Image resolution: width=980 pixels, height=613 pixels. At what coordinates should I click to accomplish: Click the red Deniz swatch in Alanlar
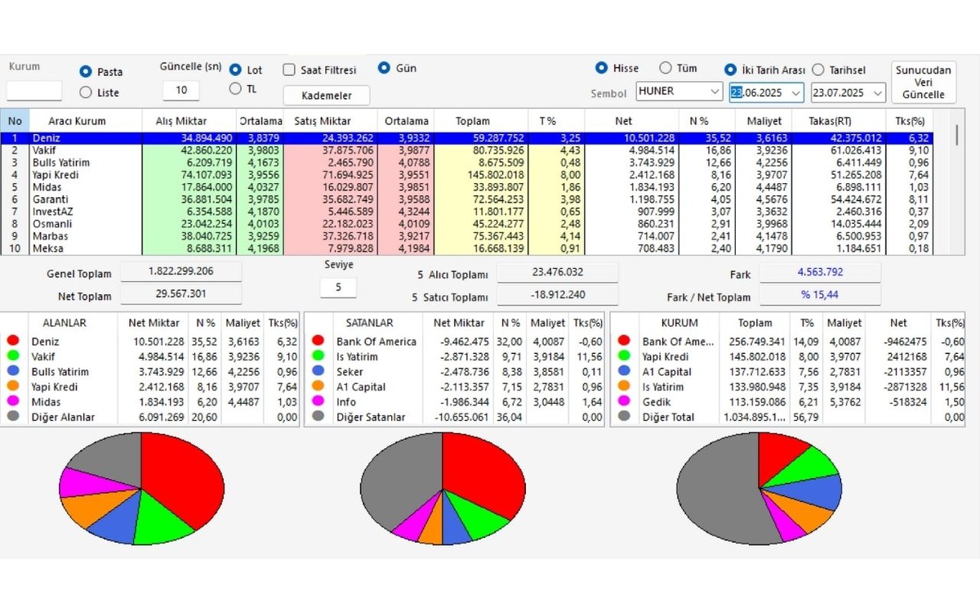pyautogui.click(x=12, y=342)
